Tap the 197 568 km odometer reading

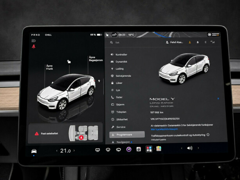click(157, 112)
